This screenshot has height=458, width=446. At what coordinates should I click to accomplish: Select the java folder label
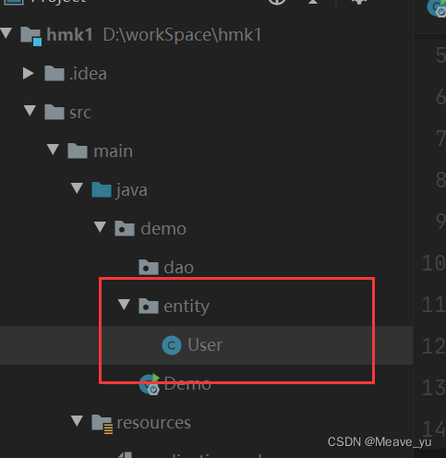pyautogui.click(x=131, y=190)
